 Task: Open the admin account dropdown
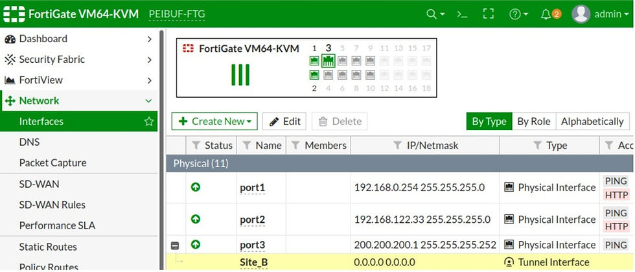click(612, 14)
